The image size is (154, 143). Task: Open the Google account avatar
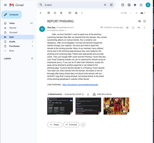tap(148, 5)
